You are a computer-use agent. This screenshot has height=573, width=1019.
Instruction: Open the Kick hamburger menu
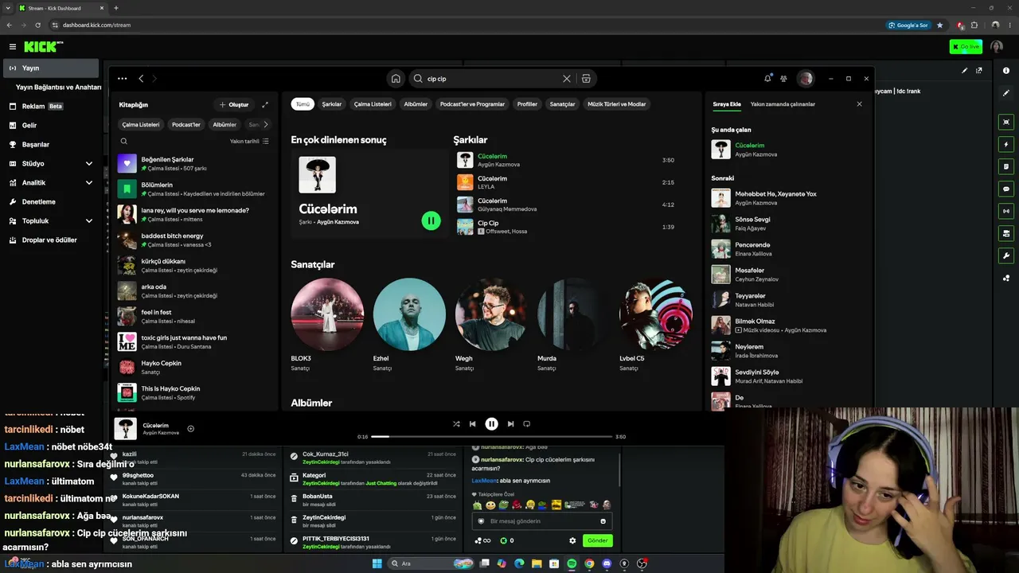13,47
